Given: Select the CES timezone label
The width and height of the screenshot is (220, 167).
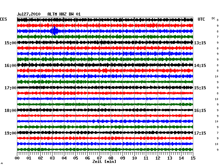Looking at the screenshot, I should 3,19.
